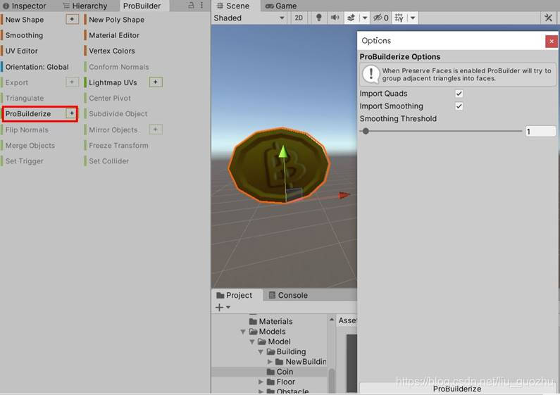Open ProBuilder panel kebab menu
560x395 pixels.
(201, 5)
